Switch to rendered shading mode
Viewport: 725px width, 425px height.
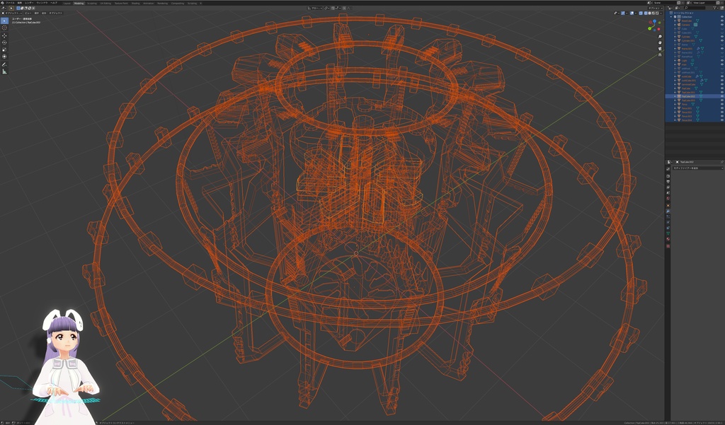(657, 13)
